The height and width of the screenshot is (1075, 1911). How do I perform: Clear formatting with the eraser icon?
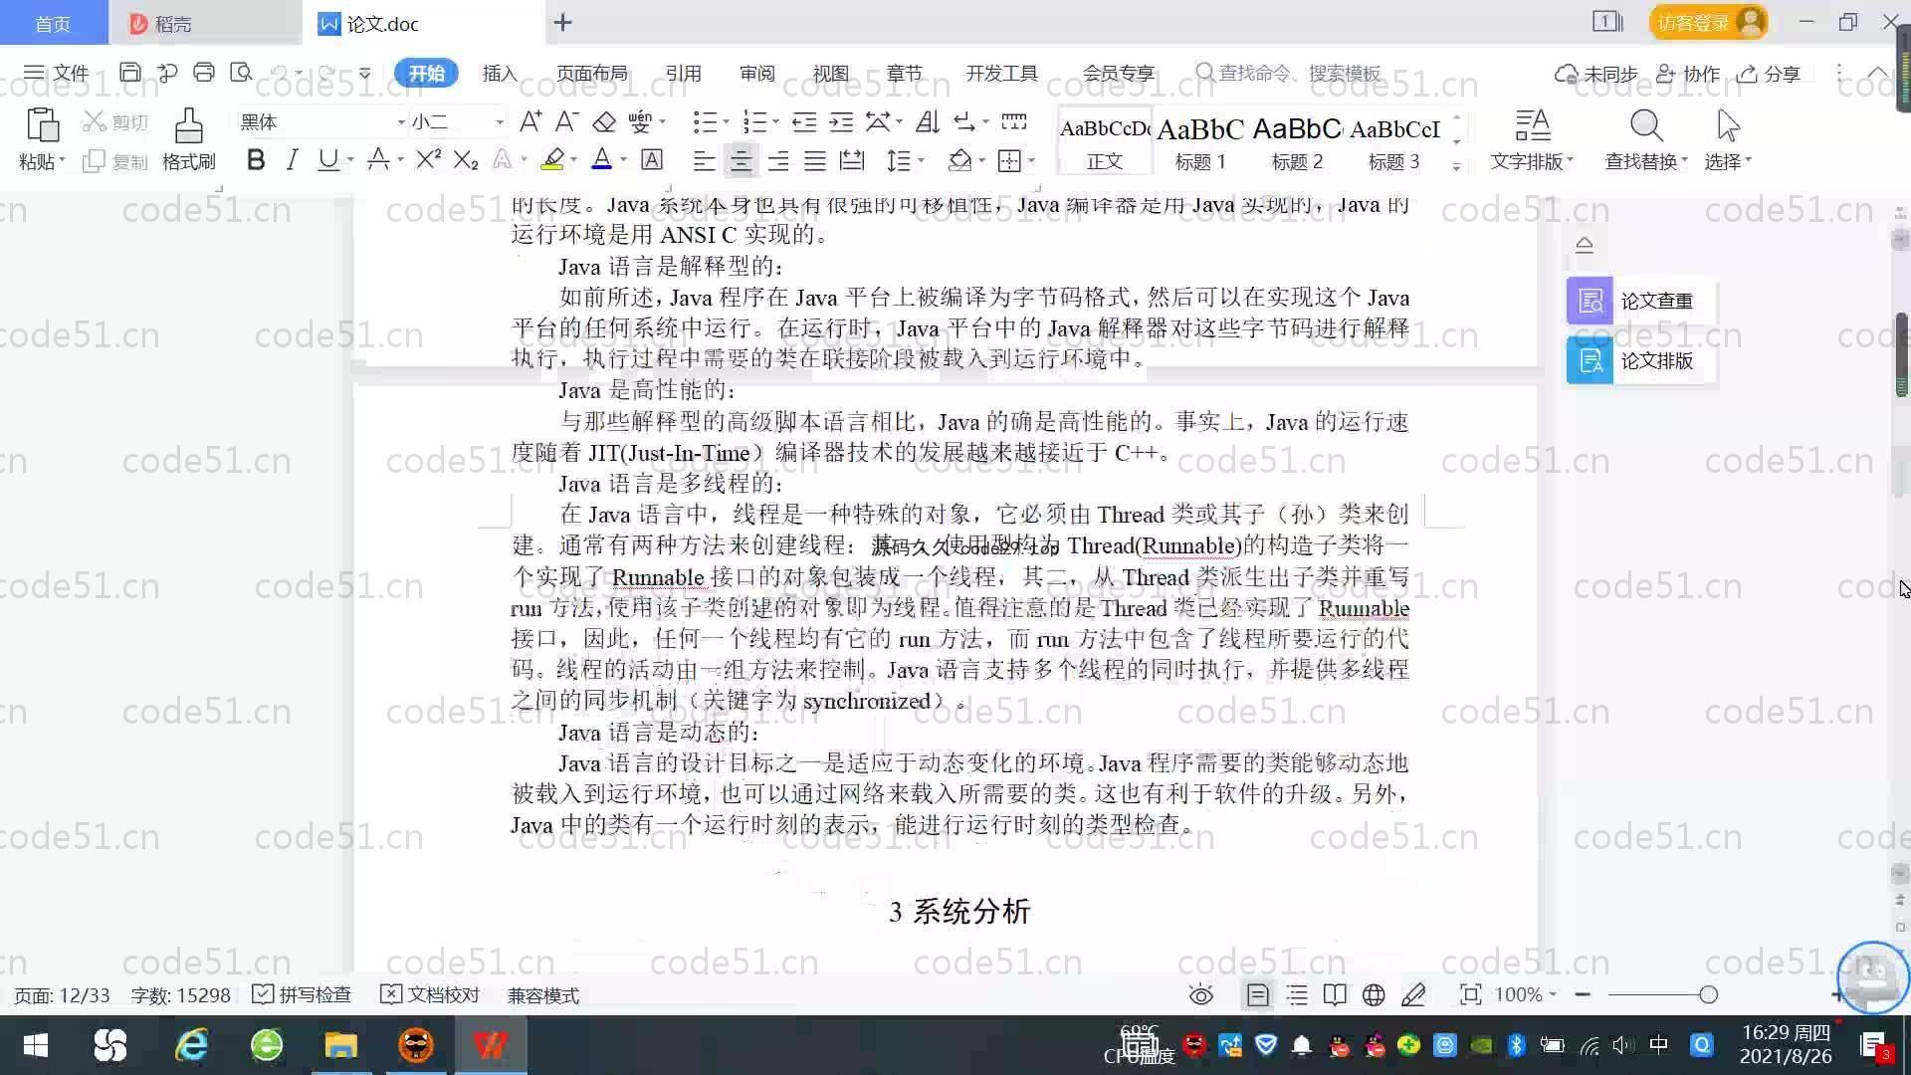click(x=604, y=121)
